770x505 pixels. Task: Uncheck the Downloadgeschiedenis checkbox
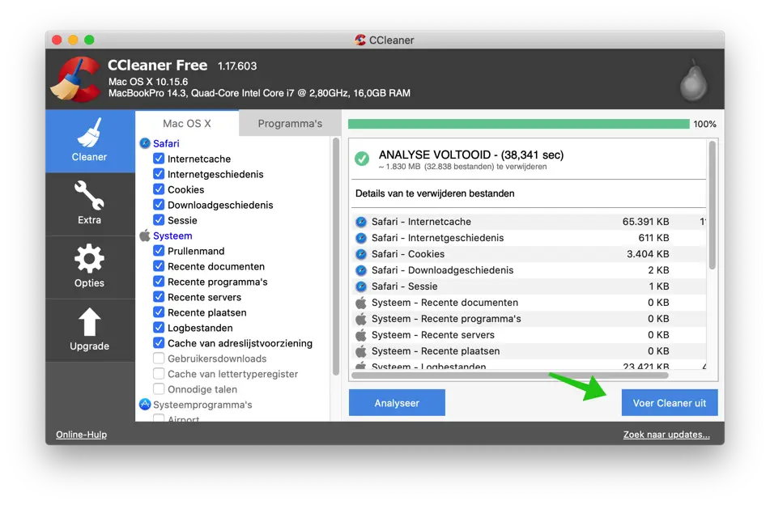[159, 205]
